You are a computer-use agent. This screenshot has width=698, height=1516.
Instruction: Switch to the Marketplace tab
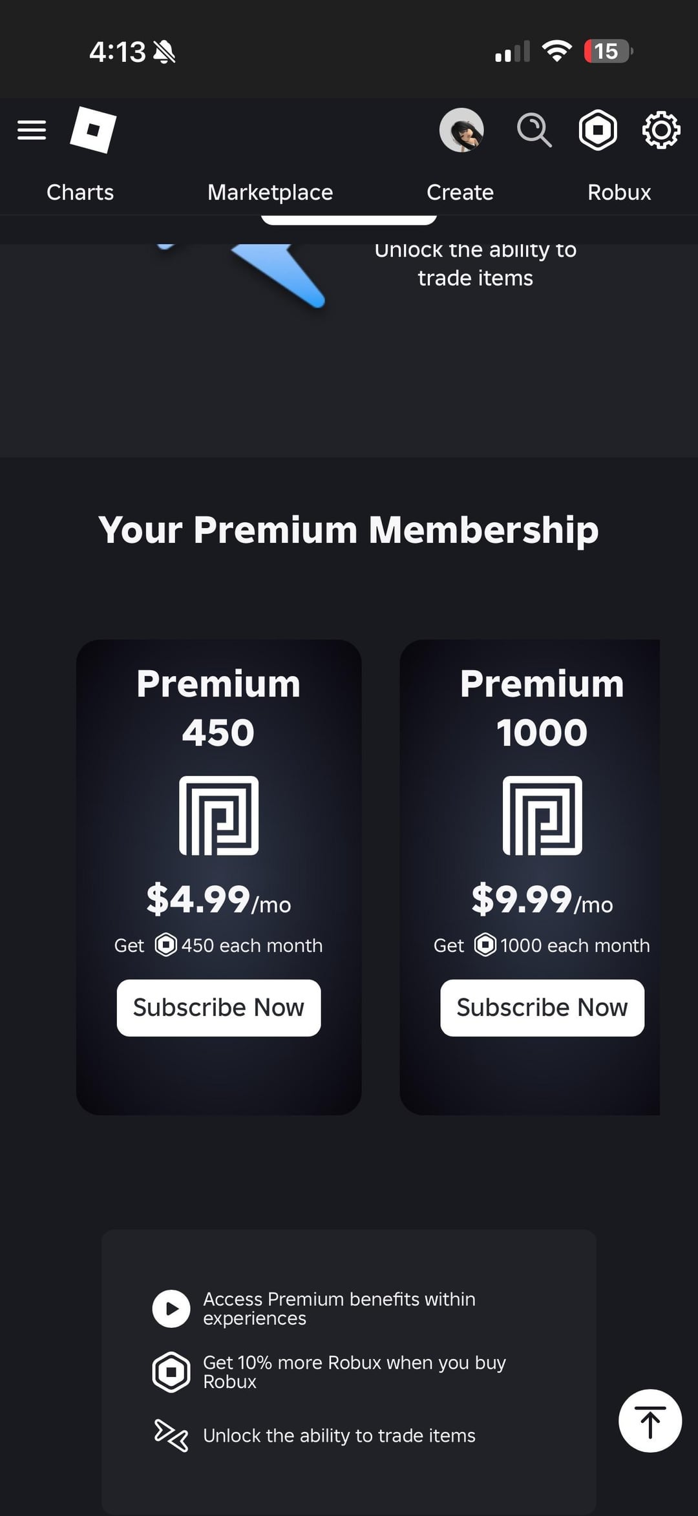click(270, 192)
